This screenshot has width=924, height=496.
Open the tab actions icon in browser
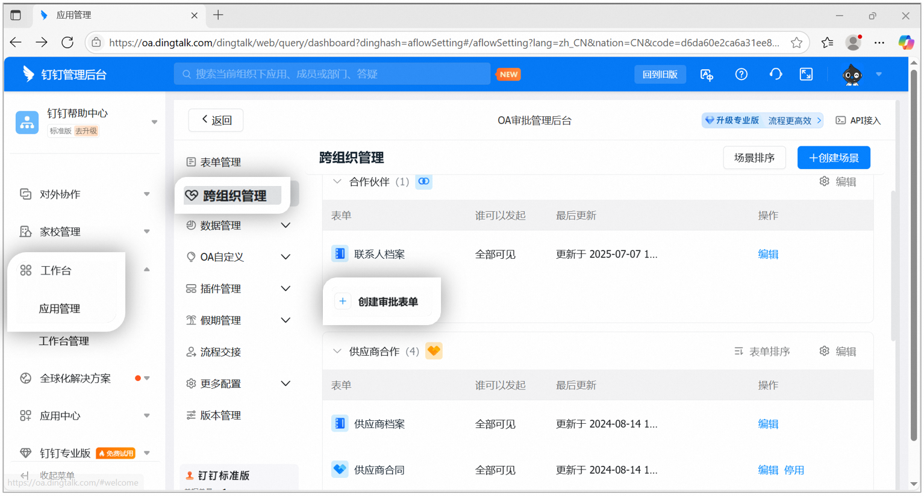coord(16,15)
